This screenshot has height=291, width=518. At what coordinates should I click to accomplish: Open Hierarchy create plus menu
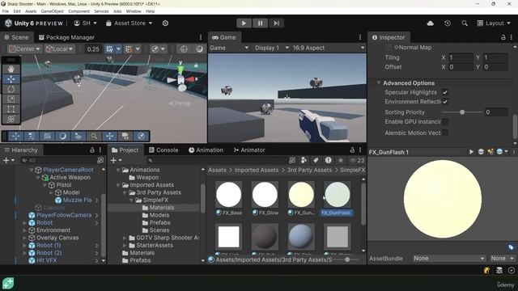point(8,160)
